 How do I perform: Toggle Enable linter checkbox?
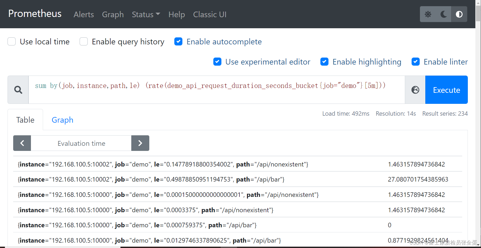(416, 62)
